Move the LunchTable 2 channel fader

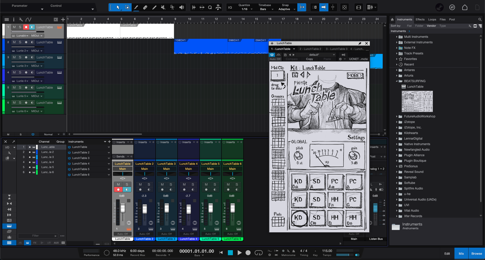coord(145,209)
